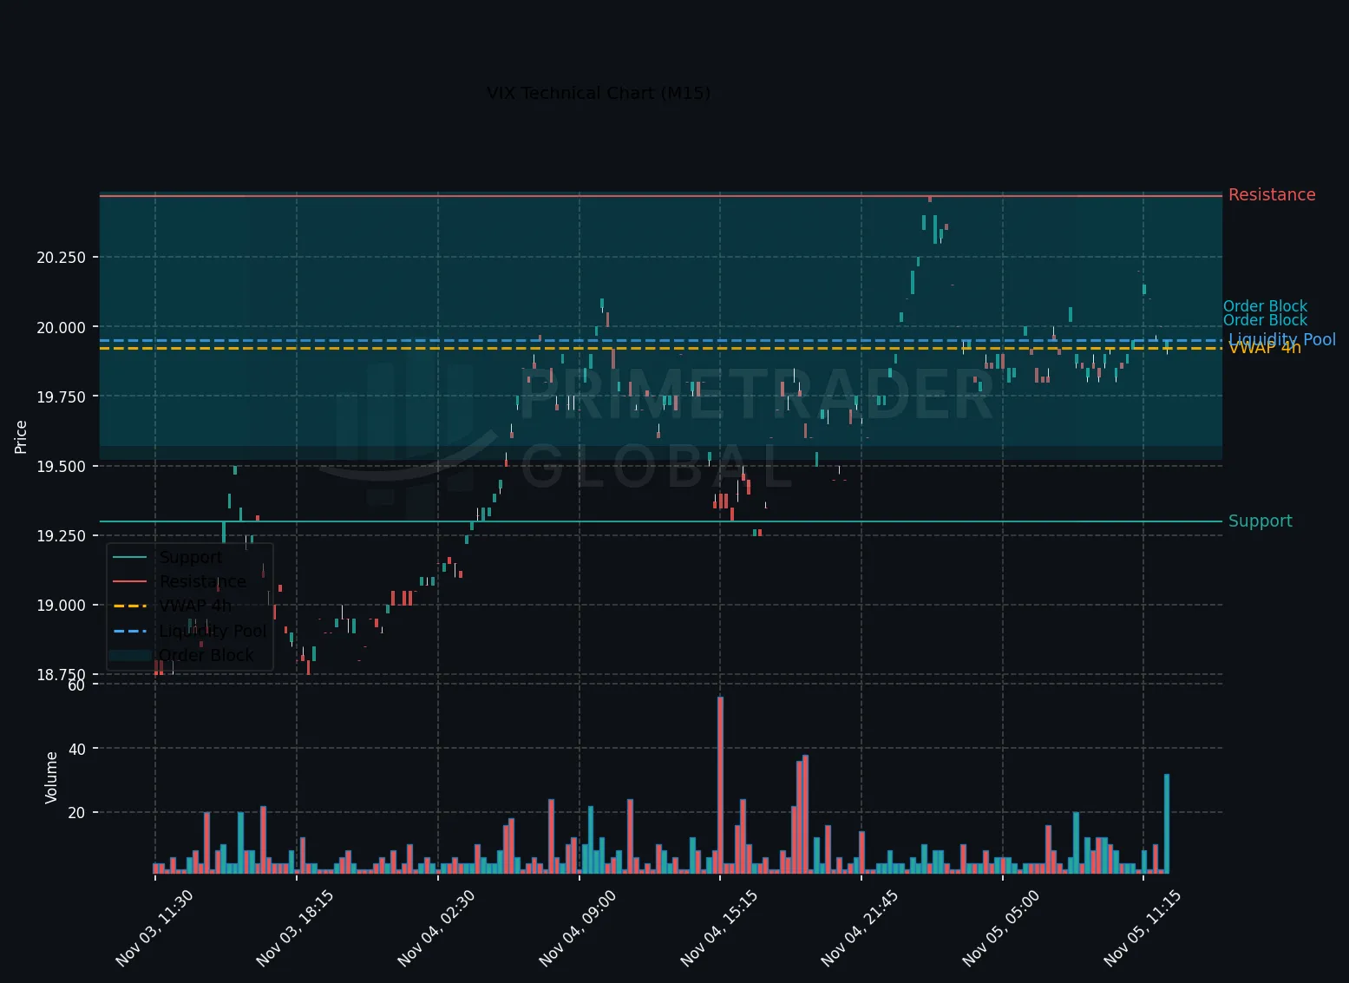The width and height of the screenshot is (1349, 983).
Task: Select the 'Nov 05, 05:00' time label
Action: click(1001, 927)
